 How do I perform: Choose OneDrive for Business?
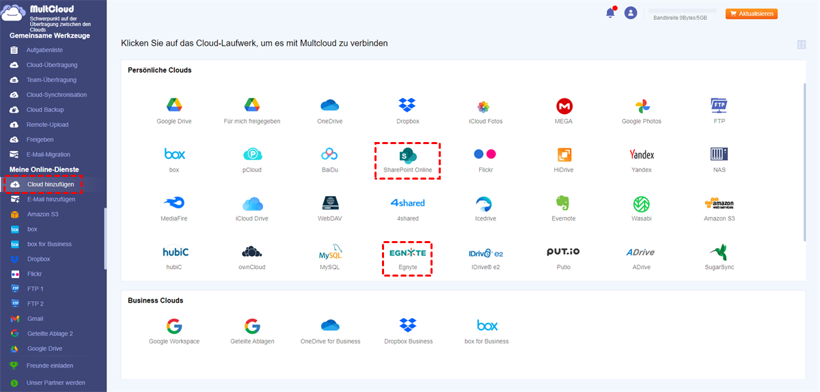pyautogui.click(x=330, y=326)
